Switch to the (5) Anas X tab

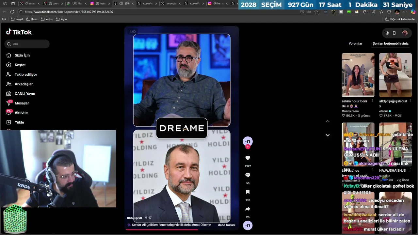[x=30, y=4]
